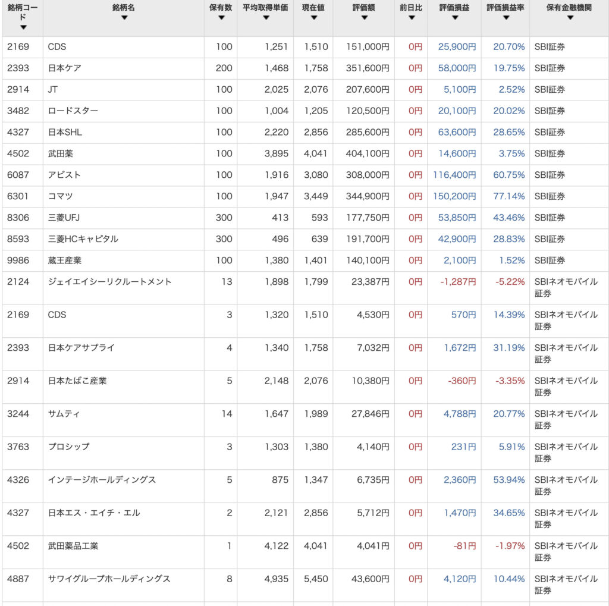Click サワイグループホールディングス stock name

(109, 579)
